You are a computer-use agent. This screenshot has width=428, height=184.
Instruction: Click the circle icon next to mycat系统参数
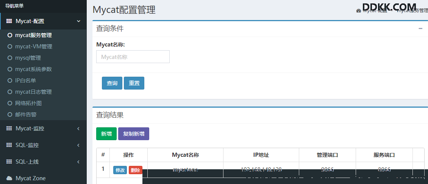[x=10, y=69]
